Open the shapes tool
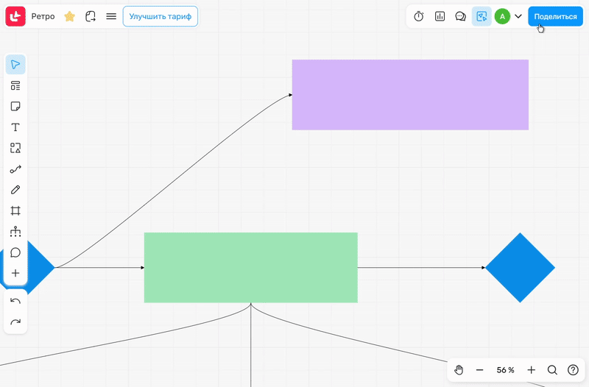589x387 pixels. (15, 148)
